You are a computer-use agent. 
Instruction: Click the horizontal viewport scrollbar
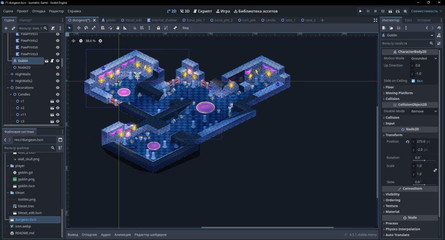tap(267, 227)
